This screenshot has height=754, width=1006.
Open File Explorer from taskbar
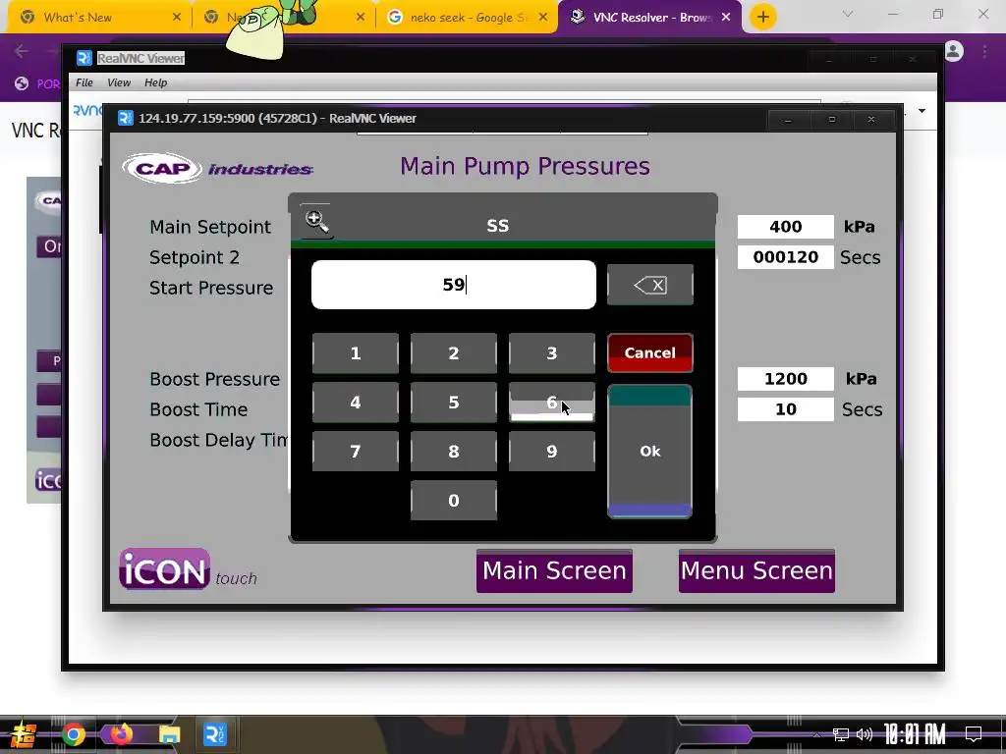[169, 734]
